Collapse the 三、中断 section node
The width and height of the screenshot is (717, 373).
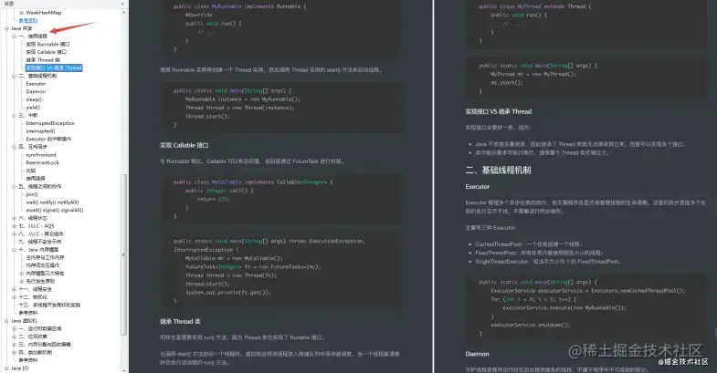point(15,116)
